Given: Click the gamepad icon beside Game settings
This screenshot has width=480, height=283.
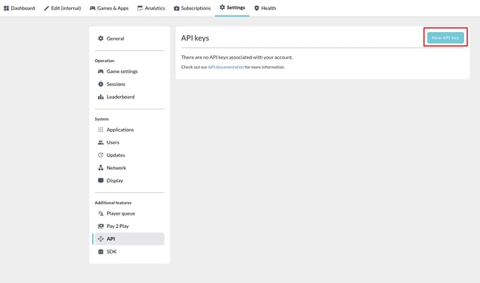Looking at the screenshot, I should click(x=100, y=71).
